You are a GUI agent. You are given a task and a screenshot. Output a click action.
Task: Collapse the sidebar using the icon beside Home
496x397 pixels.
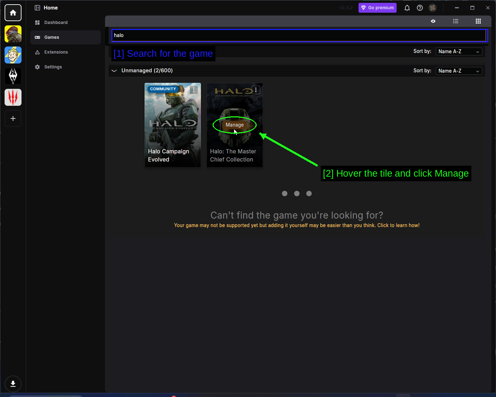37,8
